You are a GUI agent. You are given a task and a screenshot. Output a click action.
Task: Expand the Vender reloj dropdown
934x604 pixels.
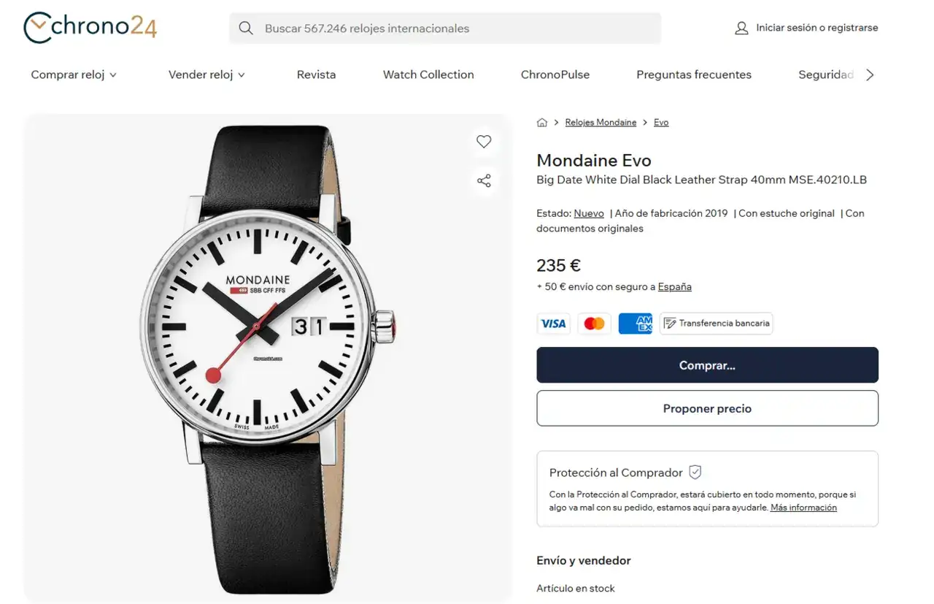(x=207, y=74)
